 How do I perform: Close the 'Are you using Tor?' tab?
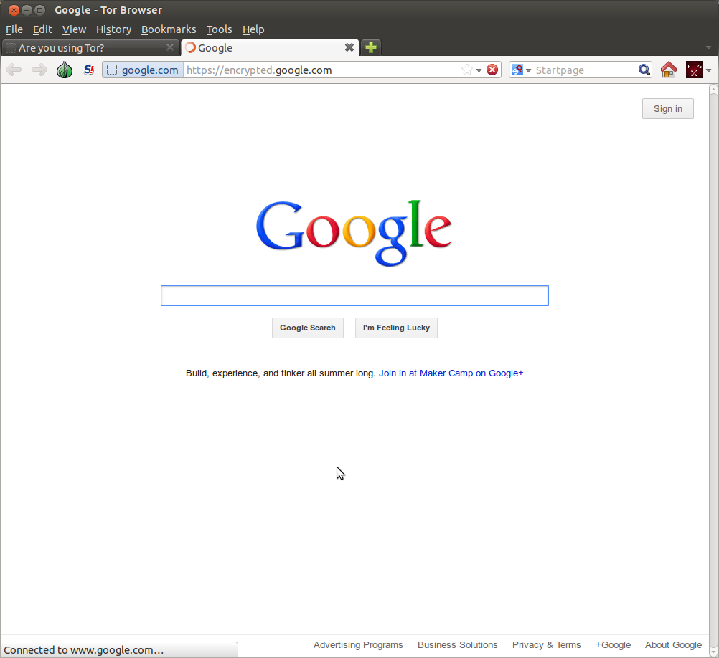[x=169, y=47]
